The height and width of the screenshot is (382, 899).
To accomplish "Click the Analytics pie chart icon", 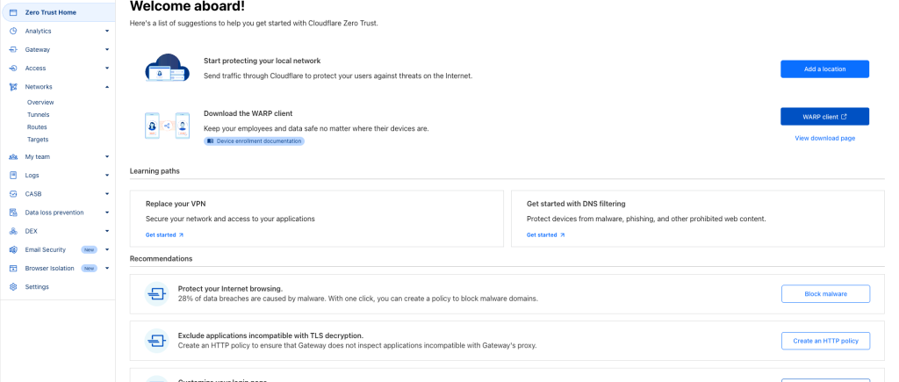I will click(x=13, y=31).
